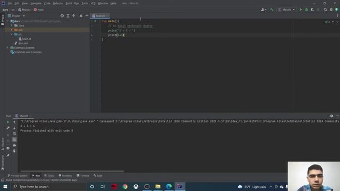Toggle the Project side tool window button
The image size is (340, 191).
pyautogui.click(x=3, y=20)
